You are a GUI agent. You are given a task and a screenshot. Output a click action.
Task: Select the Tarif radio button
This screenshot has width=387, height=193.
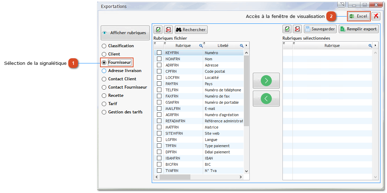104,104
